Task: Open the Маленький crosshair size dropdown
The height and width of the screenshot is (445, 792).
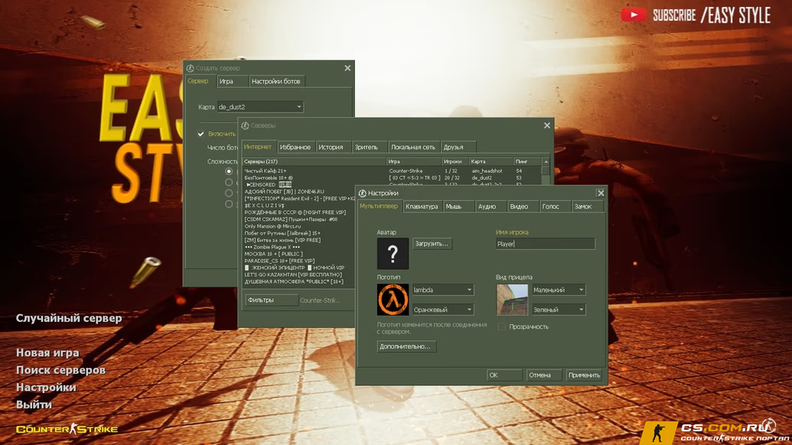Action: [x=559, y=290]
